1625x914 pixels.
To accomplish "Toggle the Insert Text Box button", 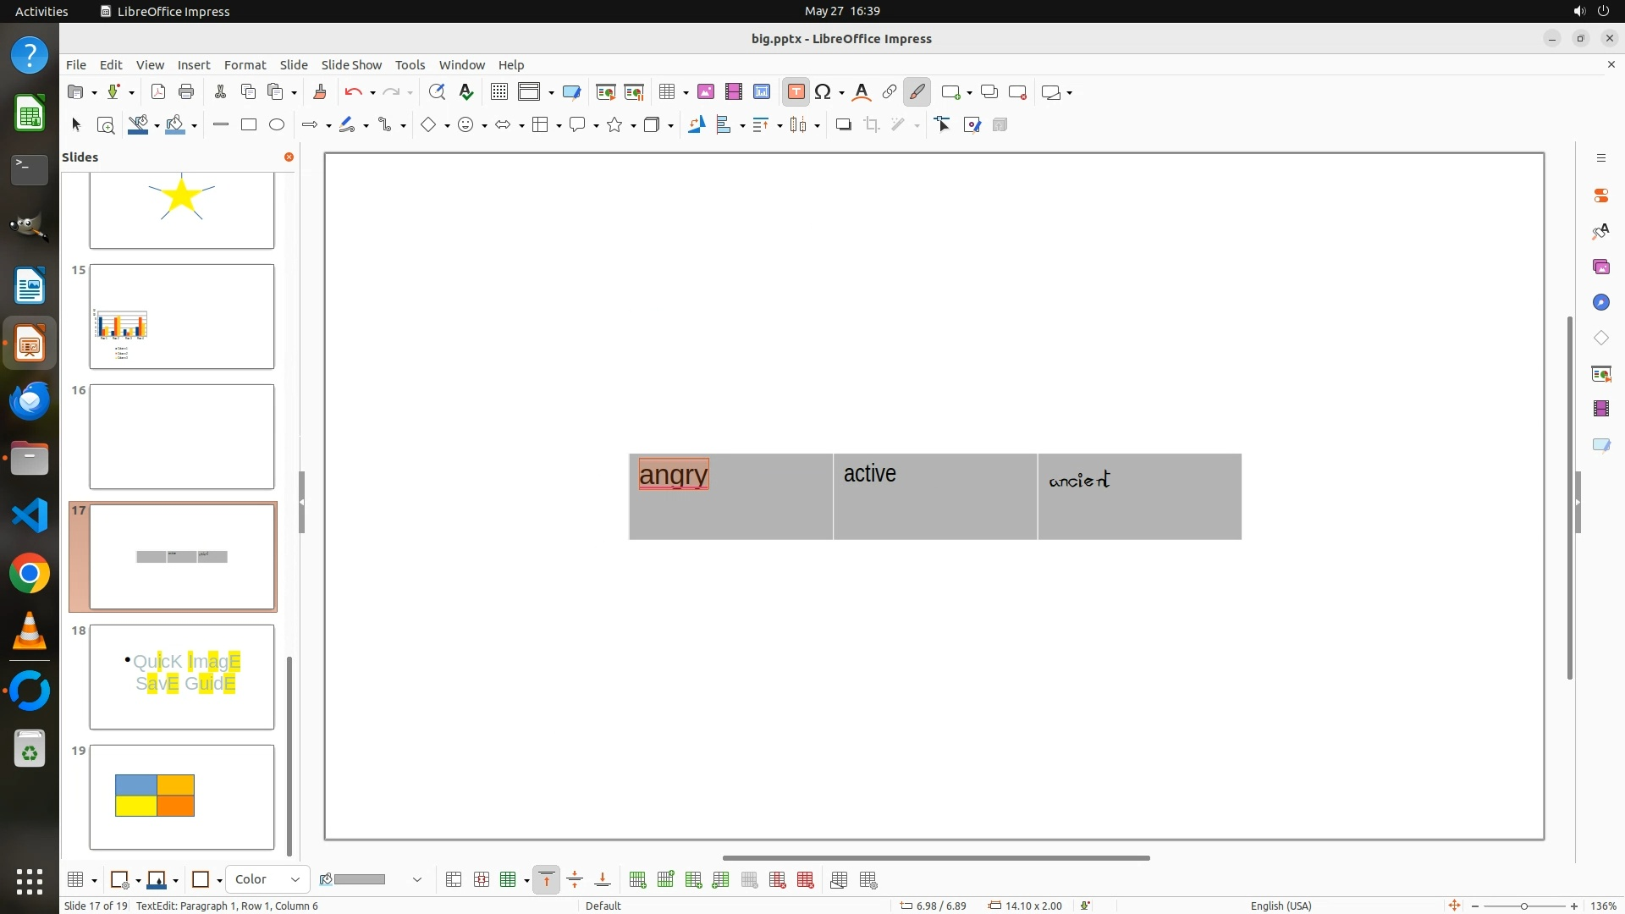I will tap(796, 92).
